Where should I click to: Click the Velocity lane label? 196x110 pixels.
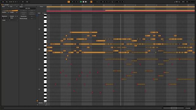pyautogui.click(x=40, y=103)
